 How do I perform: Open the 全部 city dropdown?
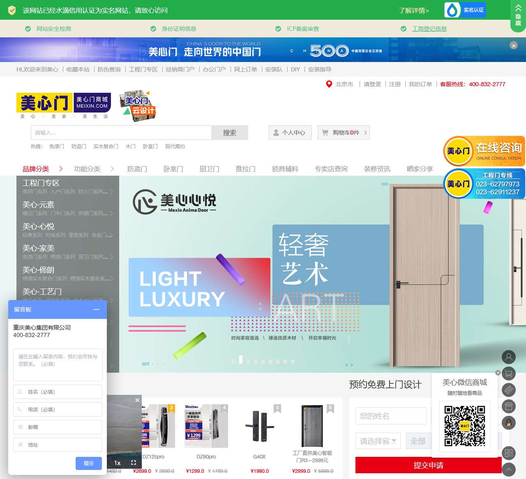(418, 441)
